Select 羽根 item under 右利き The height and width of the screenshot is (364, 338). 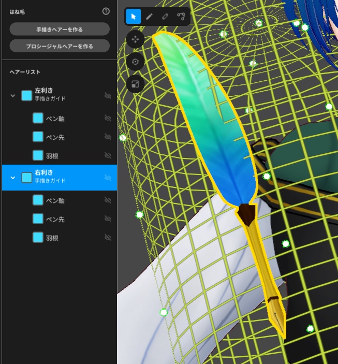tap(60, 237)
